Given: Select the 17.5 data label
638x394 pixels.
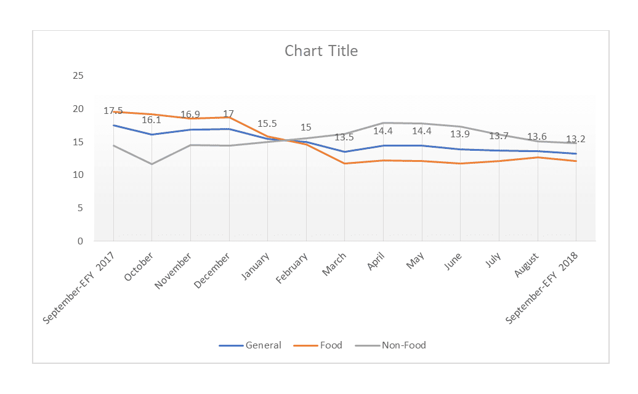Looking at the screenshot, I should coord(113,111).
